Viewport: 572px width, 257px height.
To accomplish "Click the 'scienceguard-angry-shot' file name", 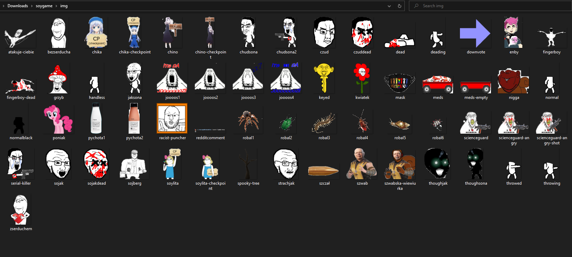I will (552, 140).
